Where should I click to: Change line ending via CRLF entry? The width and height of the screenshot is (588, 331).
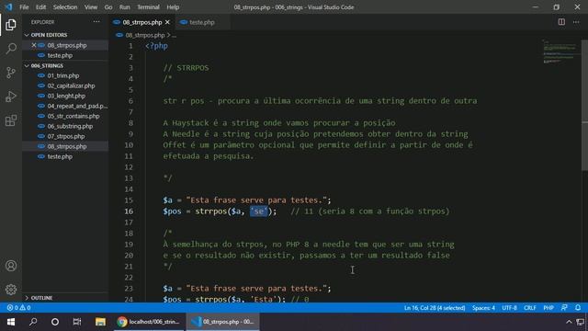click(530, 308)
